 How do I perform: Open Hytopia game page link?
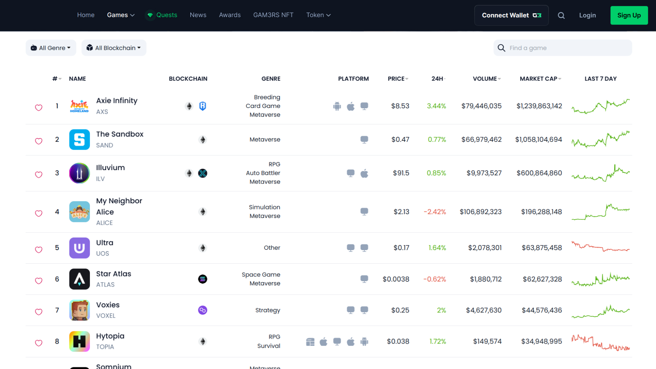(110, 336)
